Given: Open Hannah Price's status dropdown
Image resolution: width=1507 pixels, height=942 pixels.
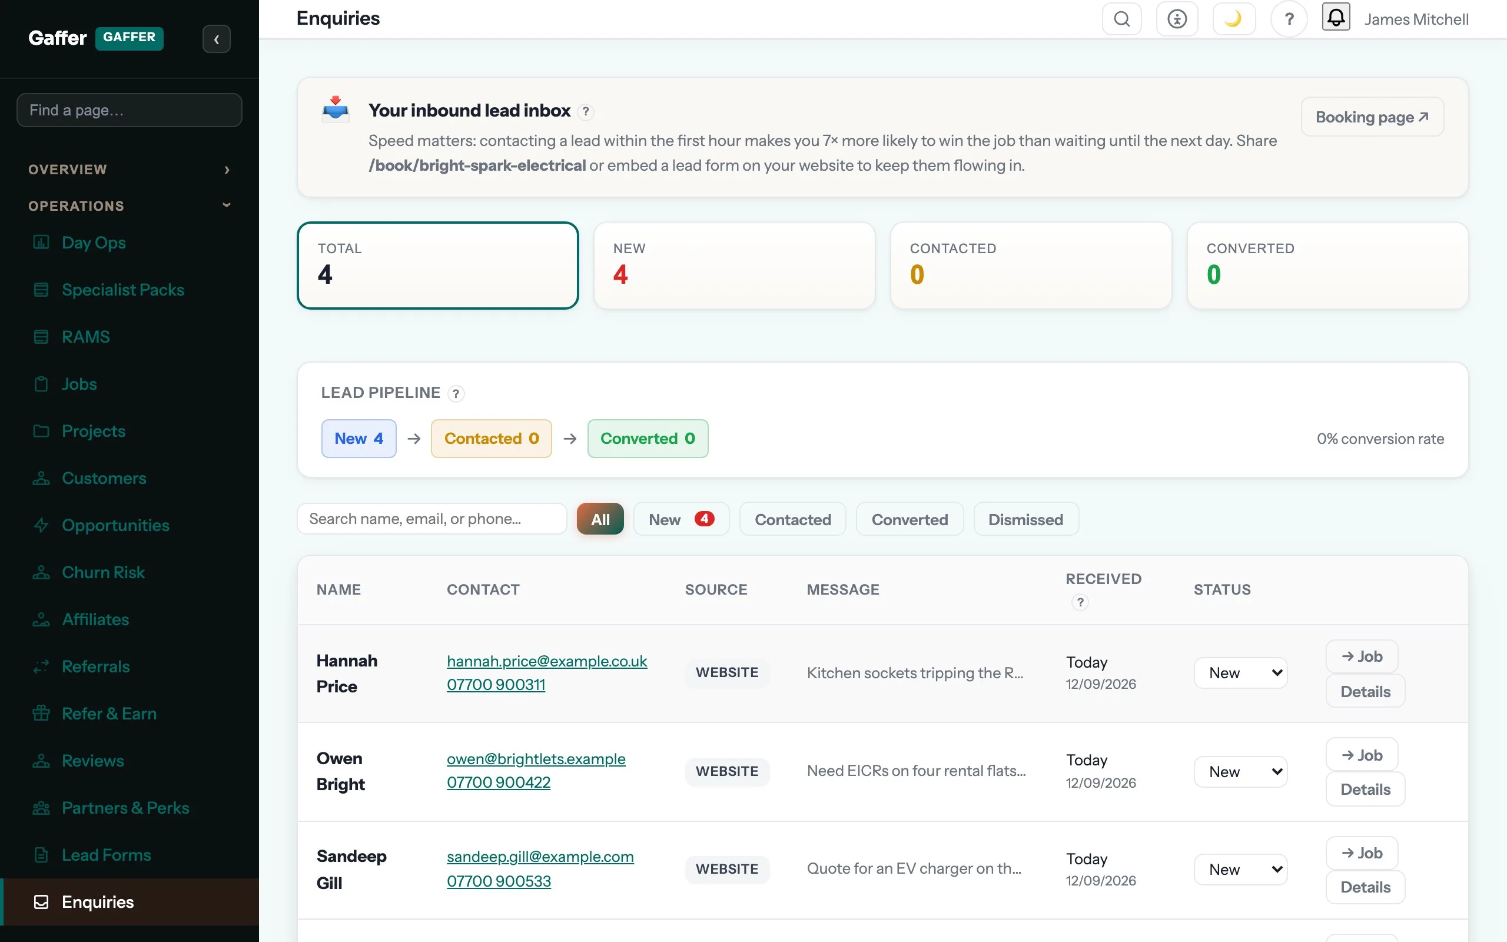Looking at the screenshot, I should coord(1240,673).
